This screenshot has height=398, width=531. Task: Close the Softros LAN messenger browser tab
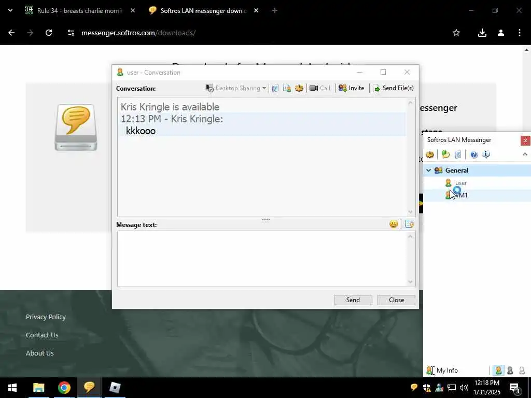pyautogui.click(x=256, y=10)
